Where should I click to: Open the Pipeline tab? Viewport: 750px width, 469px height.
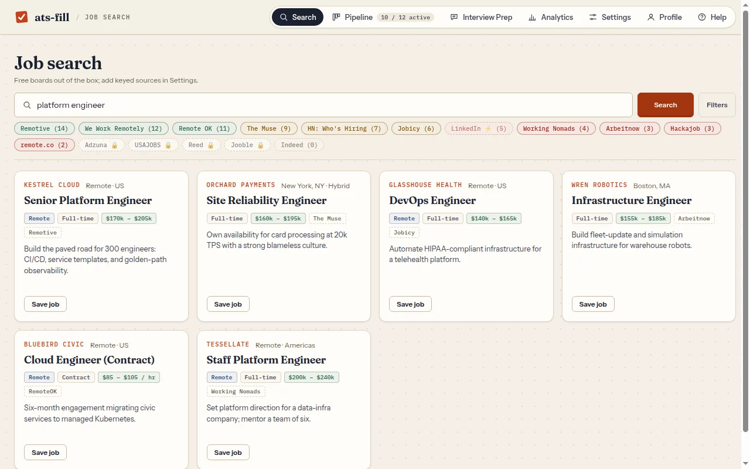point(383,18)
